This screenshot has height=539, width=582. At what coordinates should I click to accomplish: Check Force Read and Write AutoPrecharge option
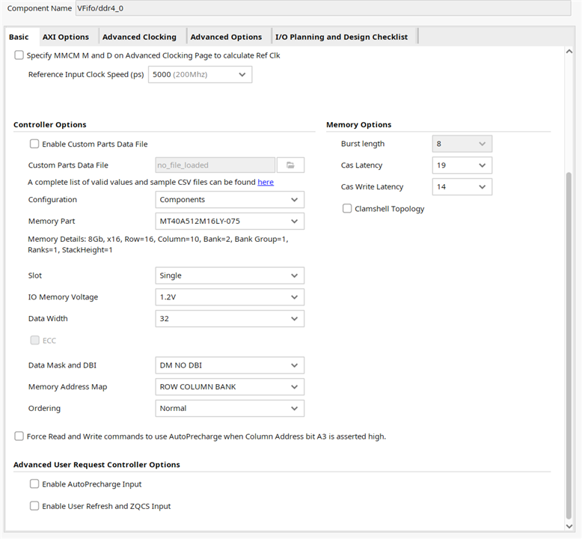(19, 436)
